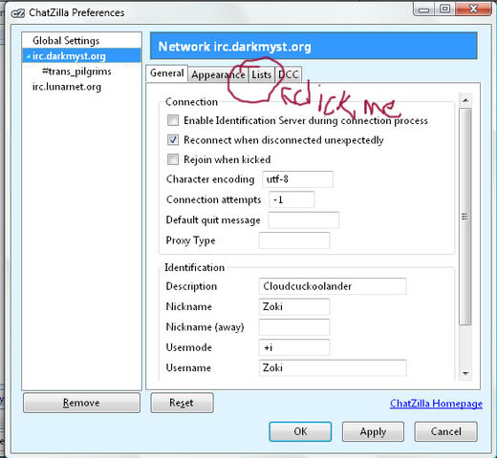
Task: Click the scrollbar up arrow
Action: [465, 100]
